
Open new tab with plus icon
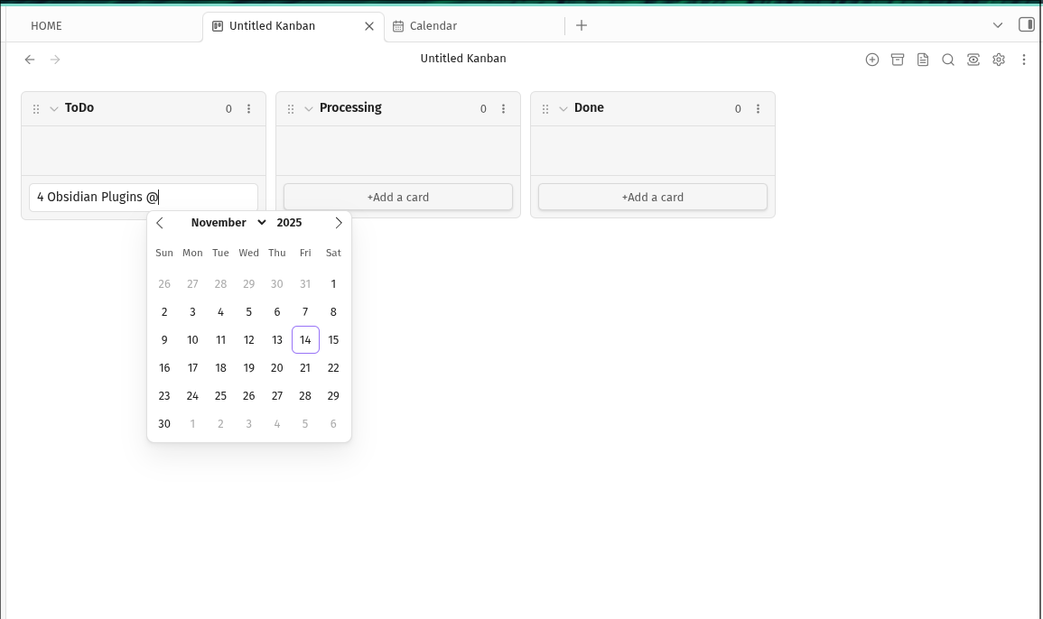point(582,25)
